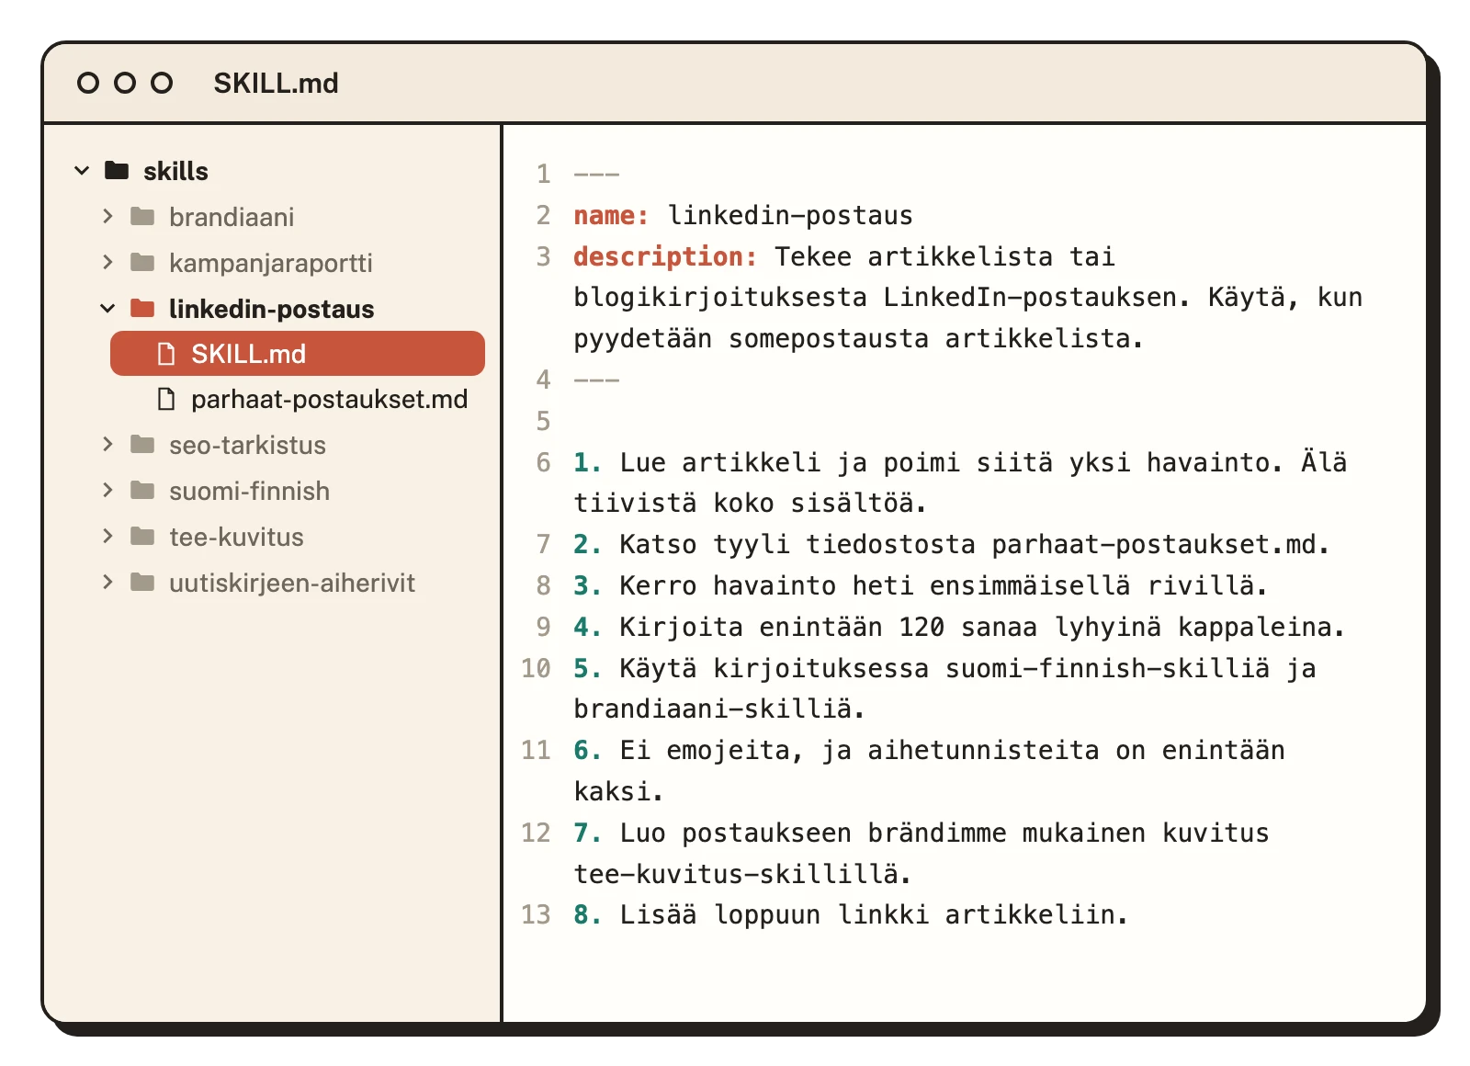Place cursor on 'Lisää loppuun linkki artikkeliin.'
Image resolution: width=1470 pixels, height=1066 pixels.
[x=873, y=915]
